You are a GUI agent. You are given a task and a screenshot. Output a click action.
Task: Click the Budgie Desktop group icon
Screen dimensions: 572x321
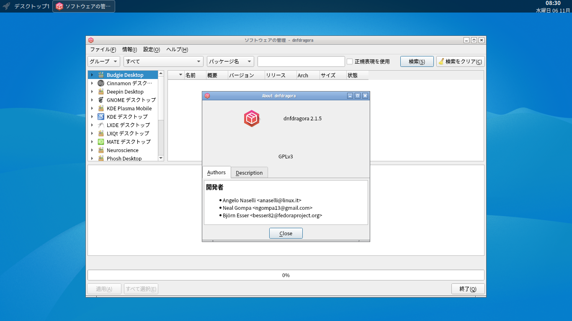pyautogui.click(x=101, y=75)
